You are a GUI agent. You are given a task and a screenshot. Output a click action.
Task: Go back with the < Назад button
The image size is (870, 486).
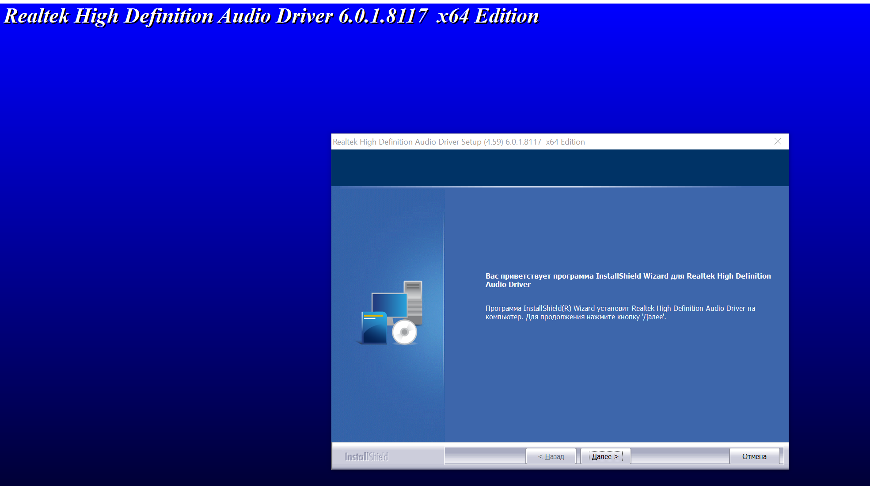click(x=551, y=456)
